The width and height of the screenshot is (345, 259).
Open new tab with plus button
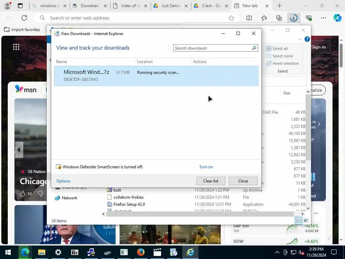coord(279,6)
